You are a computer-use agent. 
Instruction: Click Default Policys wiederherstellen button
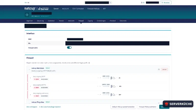coord(123,107)
